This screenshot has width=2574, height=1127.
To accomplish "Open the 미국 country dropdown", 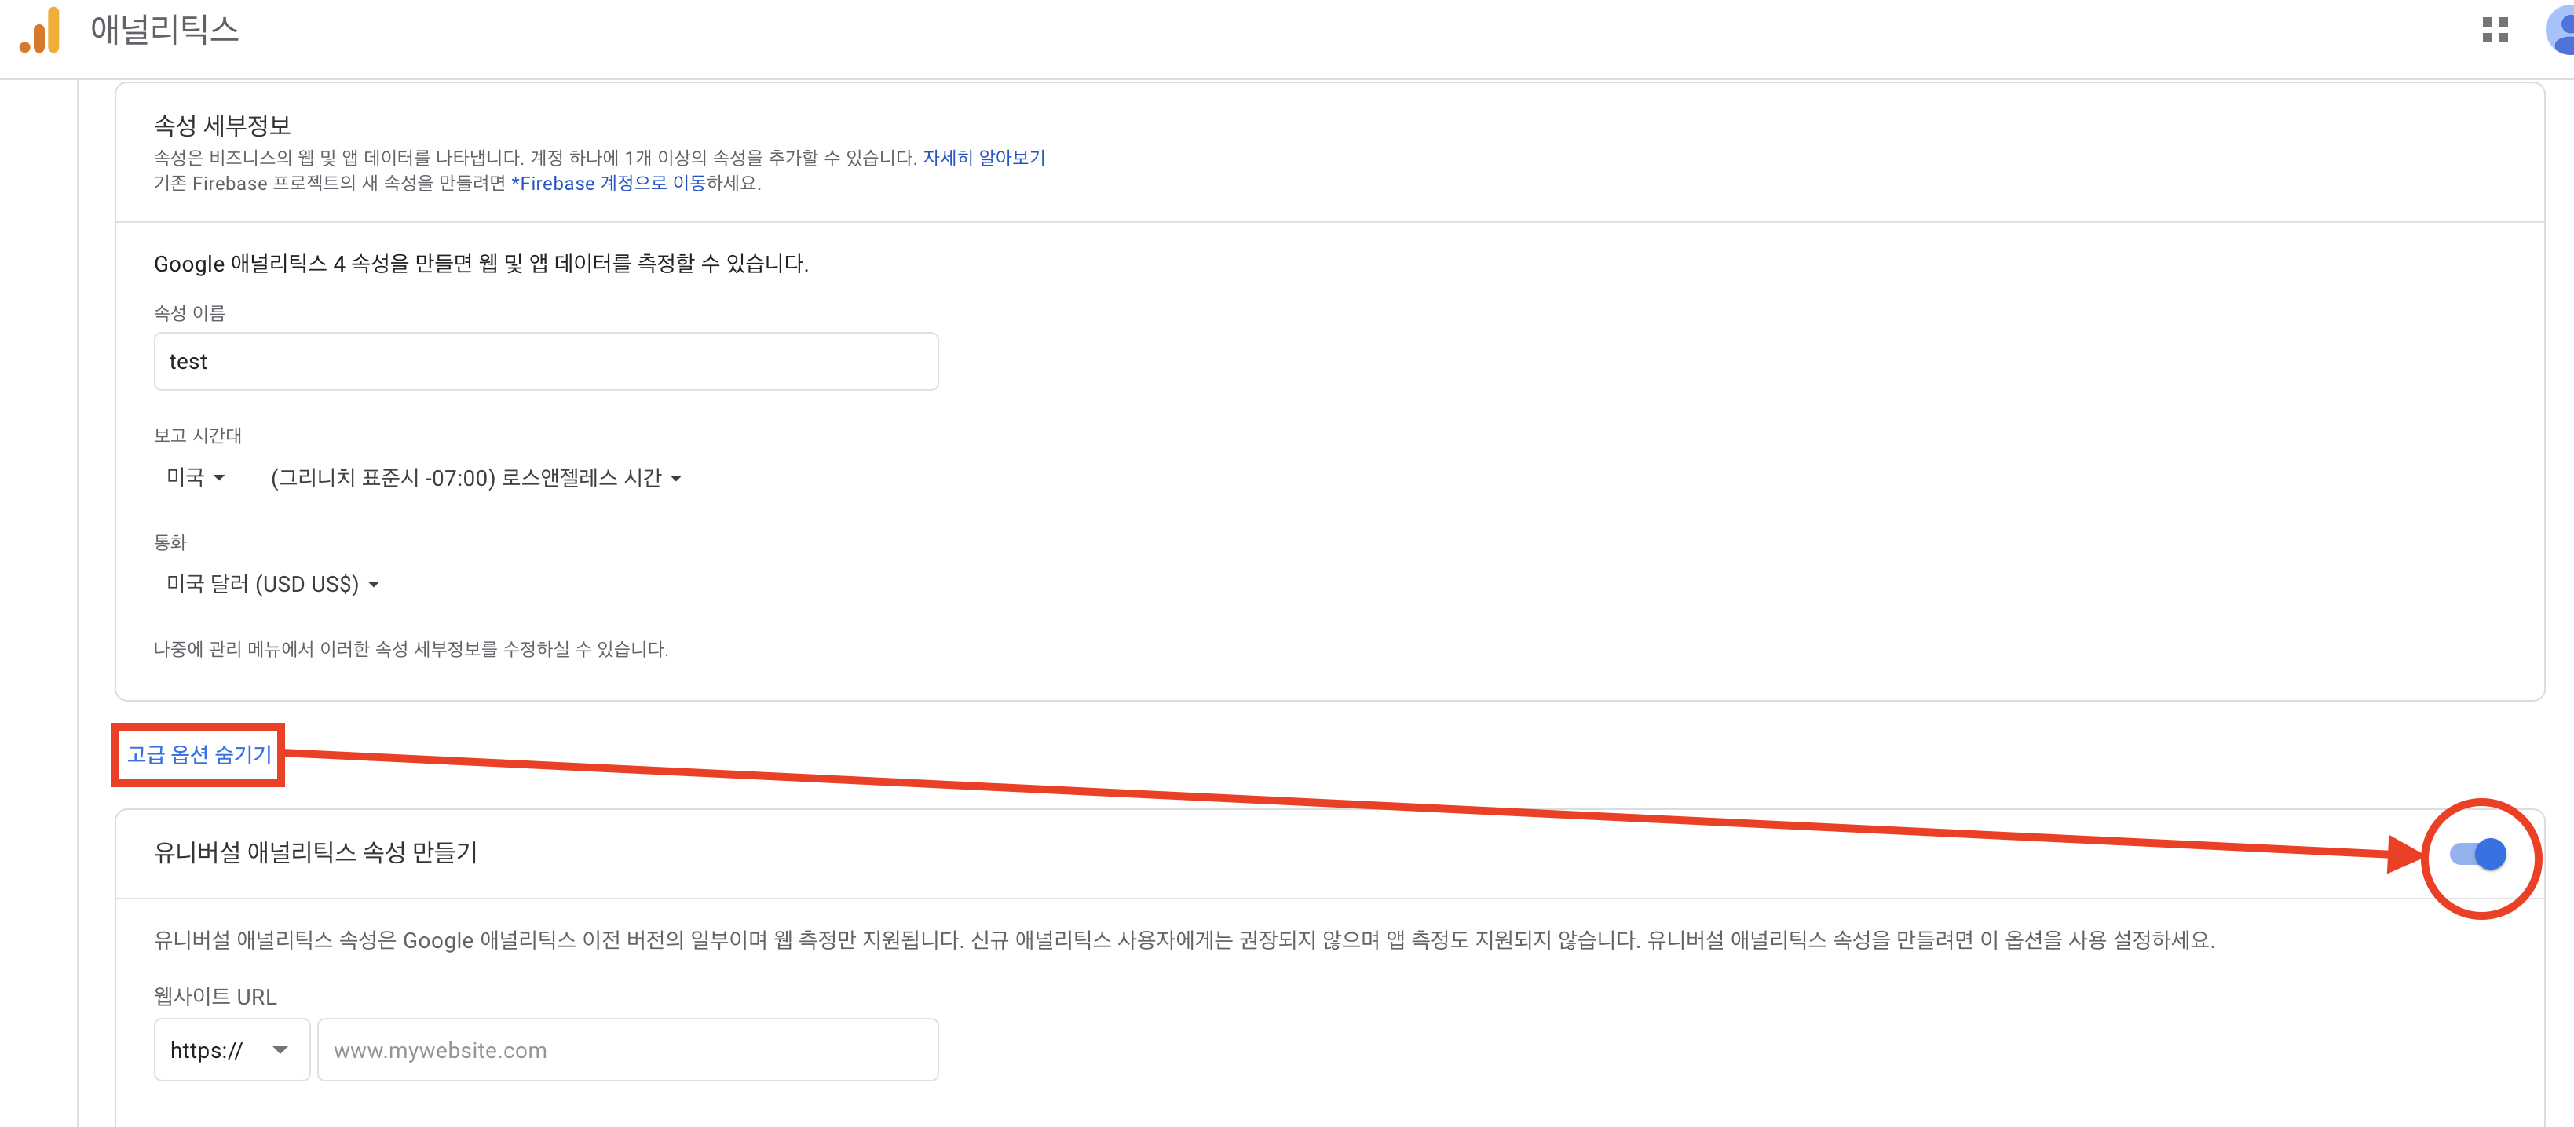I will tap(196, 476).
